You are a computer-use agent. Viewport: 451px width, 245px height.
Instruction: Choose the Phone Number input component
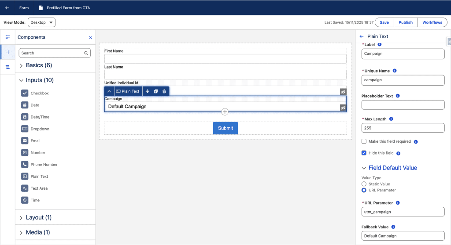44,165
